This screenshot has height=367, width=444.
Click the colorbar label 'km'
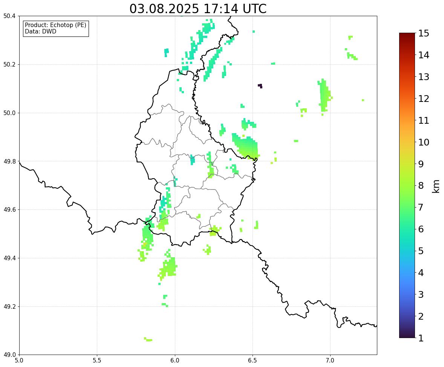tap(436, 186)
